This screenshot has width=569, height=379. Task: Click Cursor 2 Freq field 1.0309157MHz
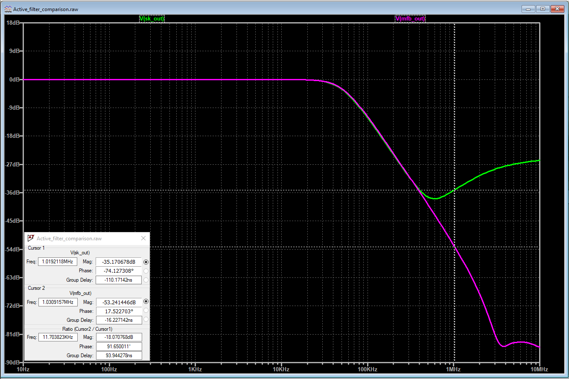coord(58,302)
